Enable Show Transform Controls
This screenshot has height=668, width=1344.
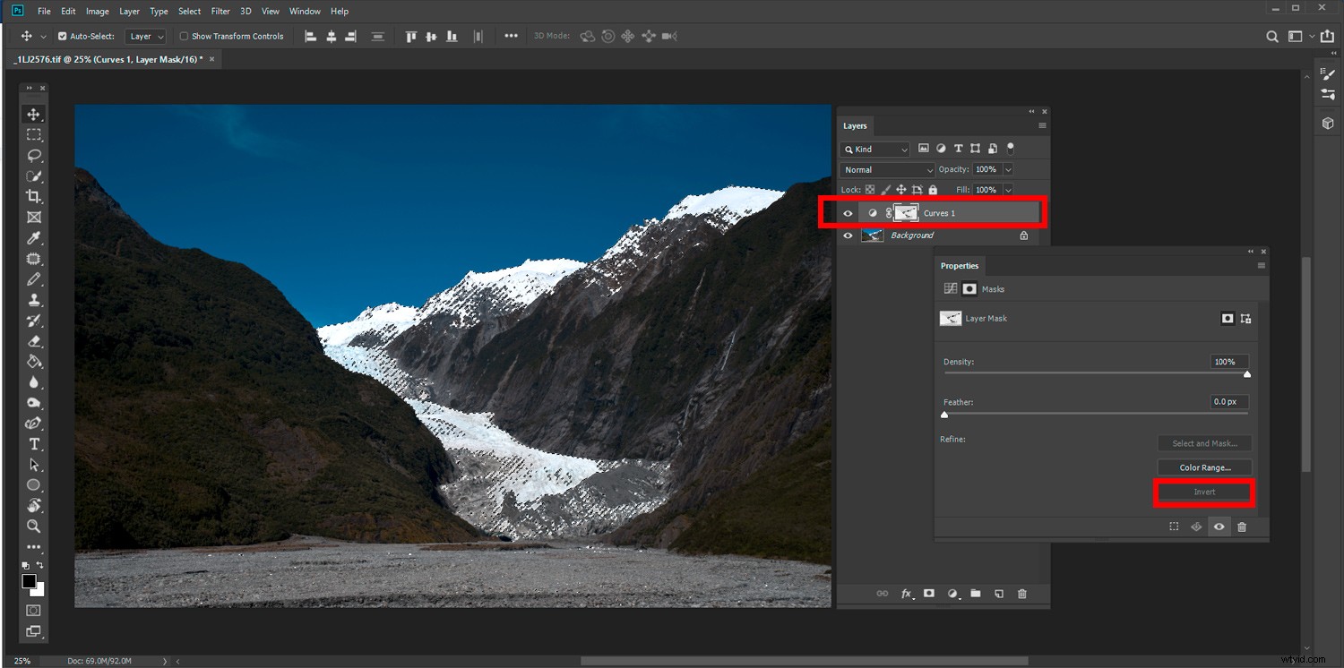184,36
